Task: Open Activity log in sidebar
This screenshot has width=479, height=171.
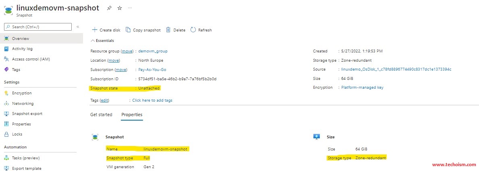Action: (x=22, y=49)
